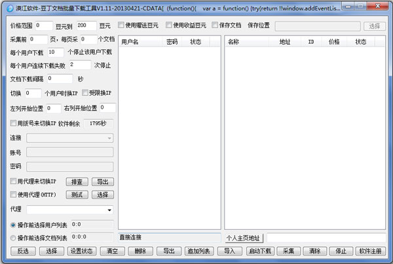
Task: Click 导出 button next to 排查
Action: tap(103, 181)
